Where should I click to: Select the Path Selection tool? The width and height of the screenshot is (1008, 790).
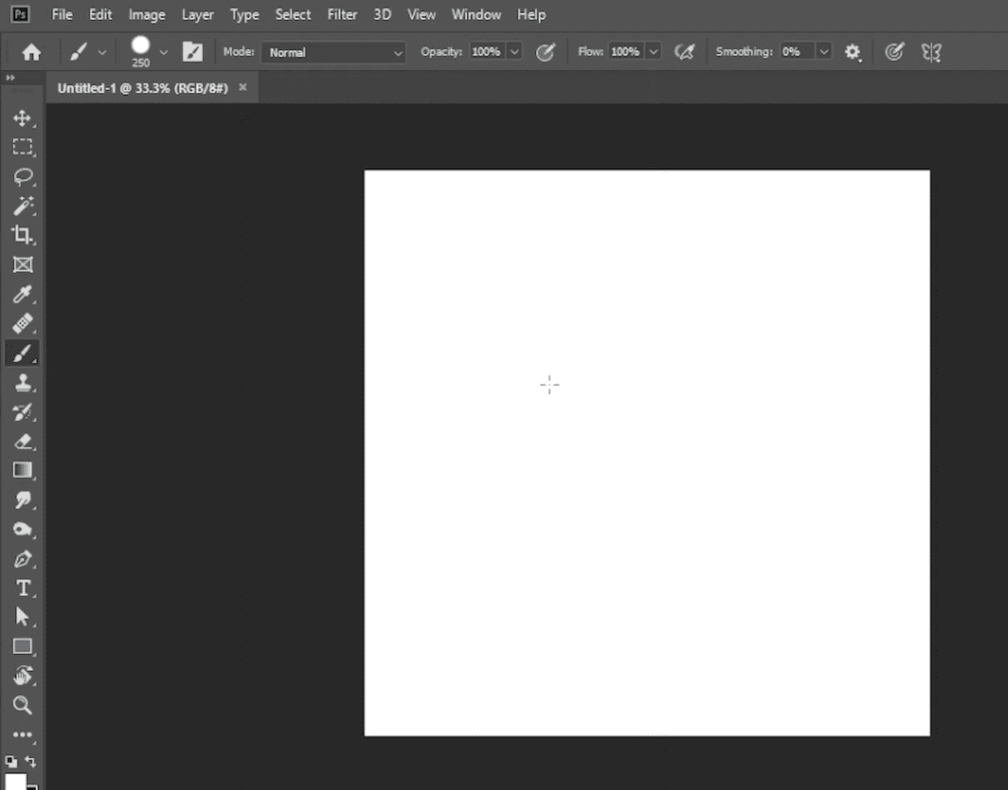tap(22, 617)
